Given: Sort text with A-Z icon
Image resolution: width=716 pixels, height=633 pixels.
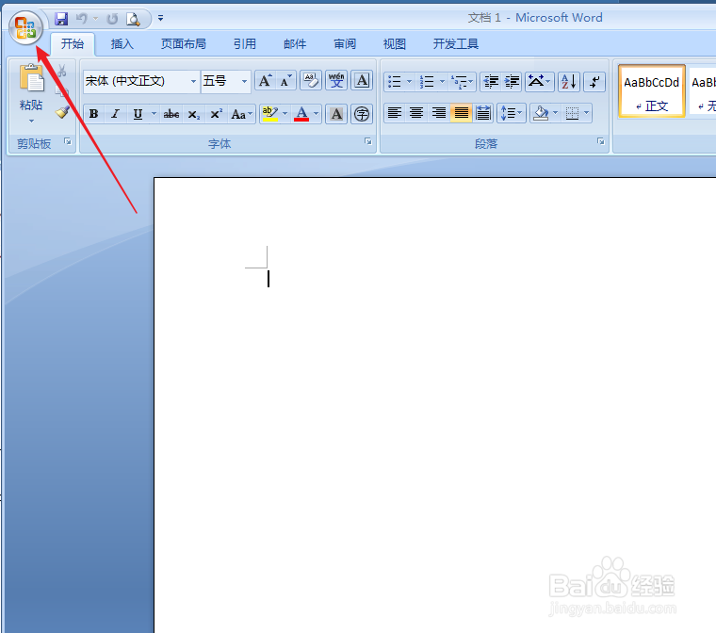Looking at the screenshot, I should [569, 82].
